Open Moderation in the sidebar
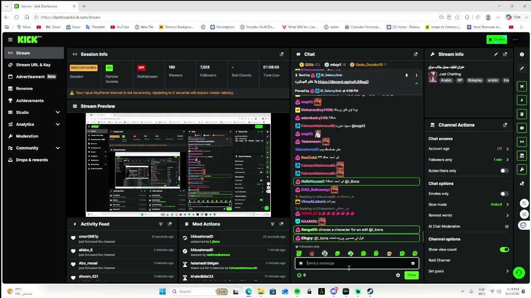 click(x=34, y=136)
